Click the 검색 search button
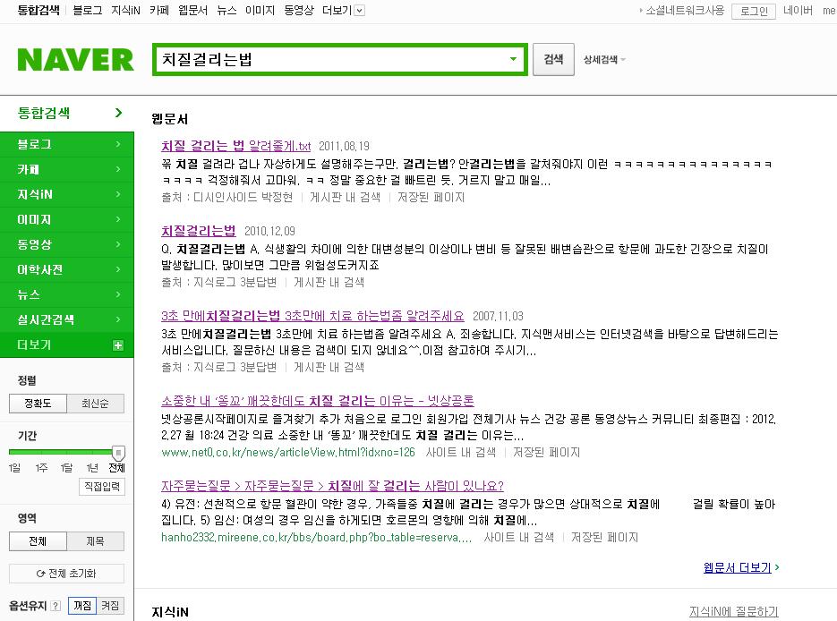The width and height of the screenshot is (837, 621). click(553, 59)
